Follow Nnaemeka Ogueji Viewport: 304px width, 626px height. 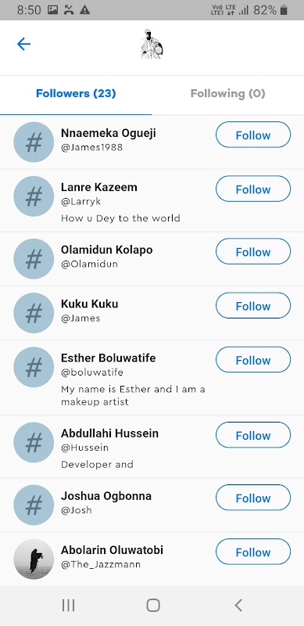[x=253, y=135]
